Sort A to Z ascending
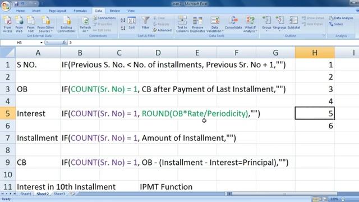Image resolution: width=359 pixels, height=202 pixels. pyautogui.click(x=123, y=20)
